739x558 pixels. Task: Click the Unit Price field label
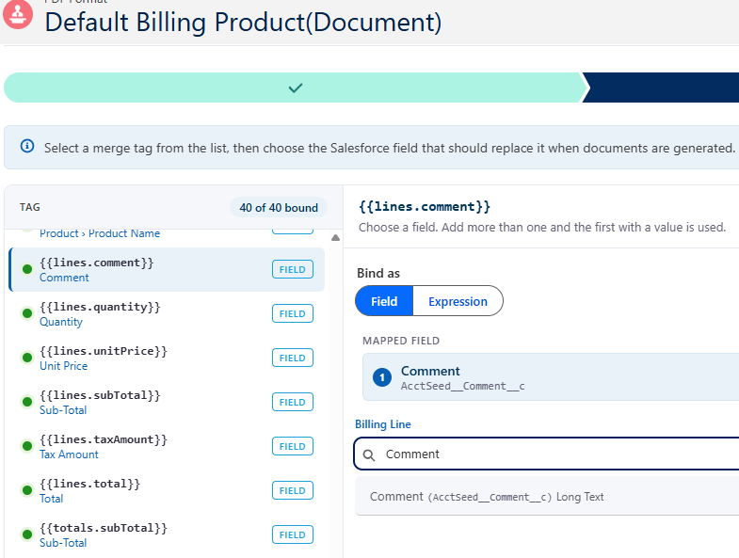click(x=64, y=366)
